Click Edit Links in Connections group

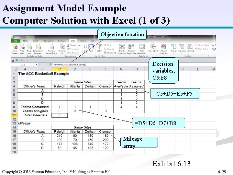[x=73, y=53]
